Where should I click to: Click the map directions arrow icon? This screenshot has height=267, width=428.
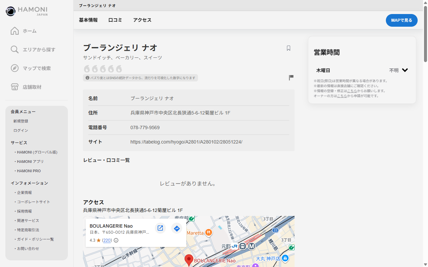point(177,228)
